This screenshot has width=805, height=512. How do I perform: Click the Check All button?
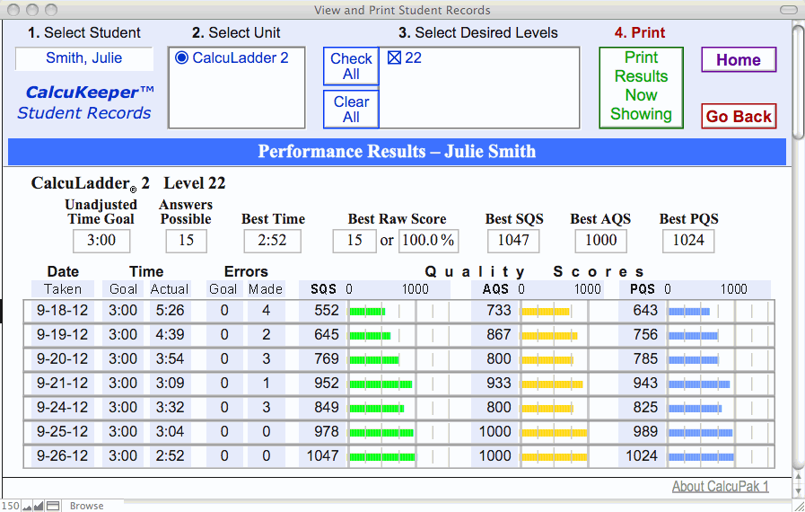pyautogui.click(x=351, y=66)
